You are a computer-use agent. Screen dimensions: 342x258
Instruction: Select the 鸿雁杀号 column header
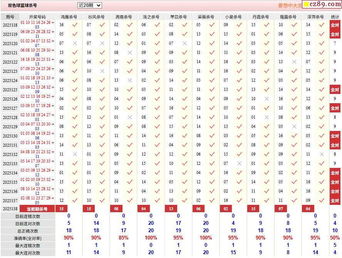[x=69, y=17]
